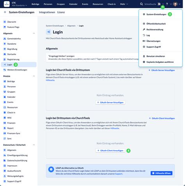Open the Schnellsuche search icon
The height and width of the screenshot is (186, 185).
[141, 4]
